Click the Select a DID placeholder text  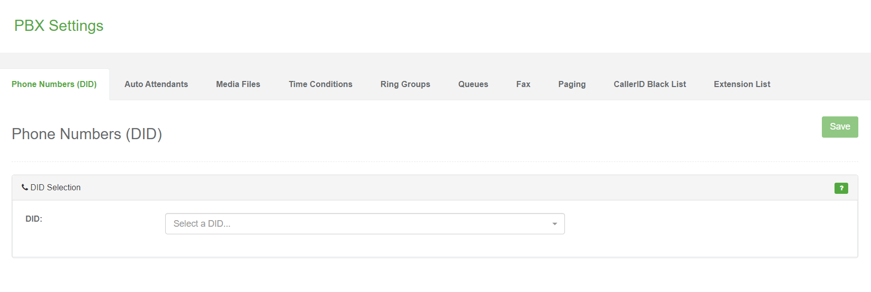pos(202,224)
